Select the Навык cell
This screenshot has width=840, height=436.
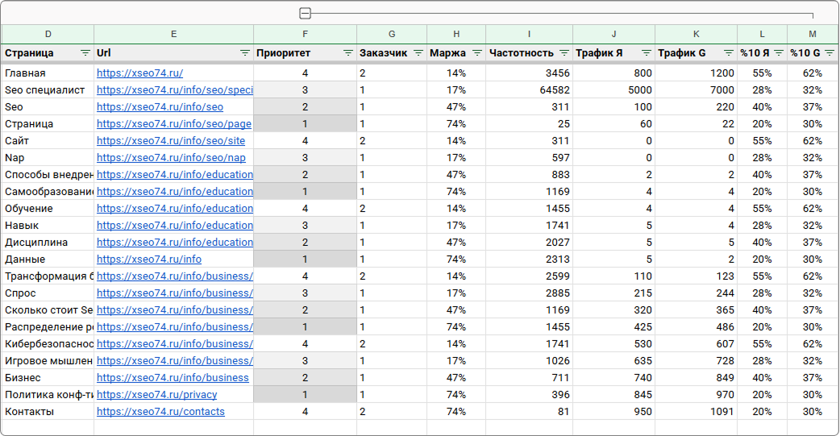click(48, 226)
